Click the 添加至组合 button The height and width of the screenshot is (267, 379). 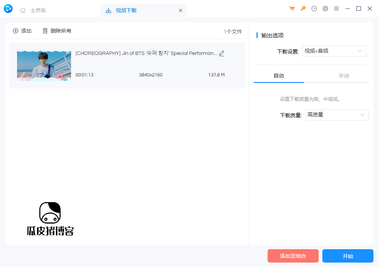[x=293, y=256]
